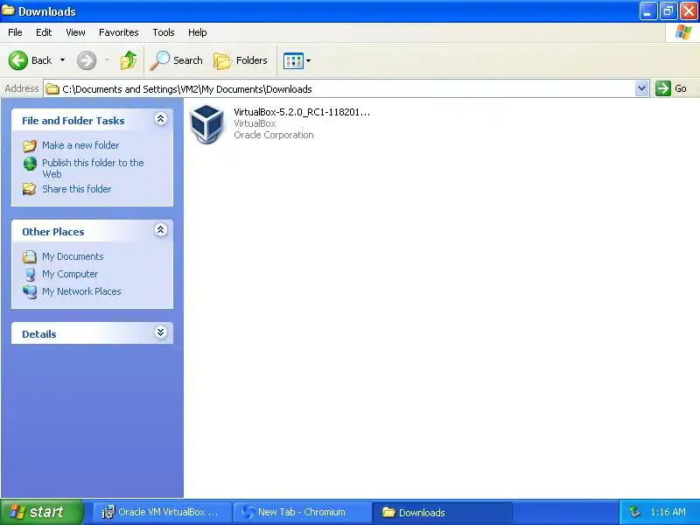Select the VirtualBox installer cube icon
The width and height of the screenshot is (700, 525).
pyautogui.click(x=206, y=124)
